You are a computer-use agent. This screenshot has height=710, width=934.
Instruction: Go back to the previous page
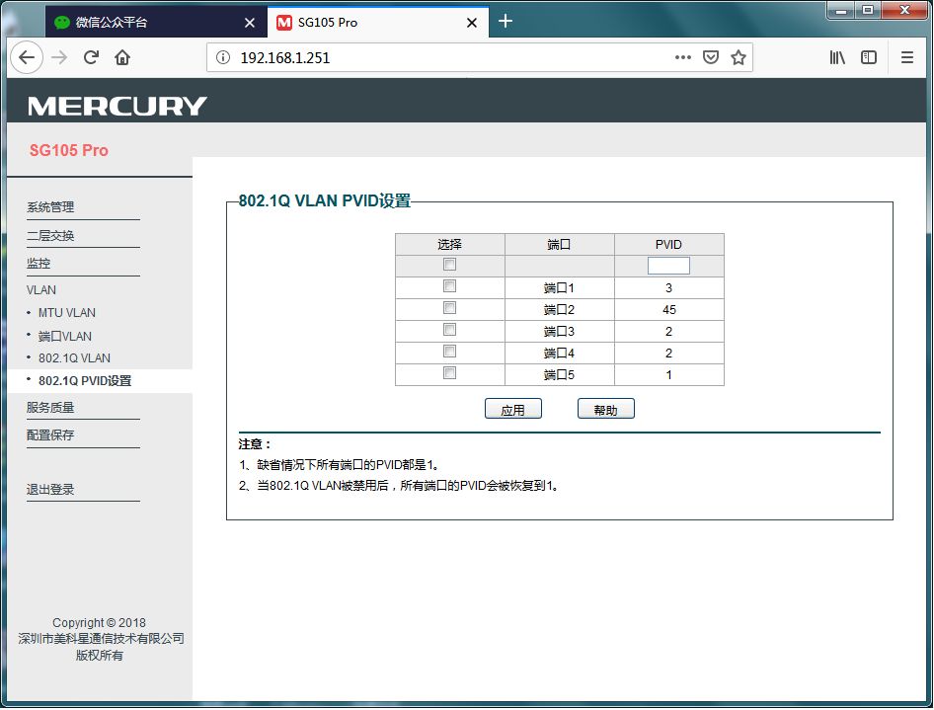(x=27, y=58)
